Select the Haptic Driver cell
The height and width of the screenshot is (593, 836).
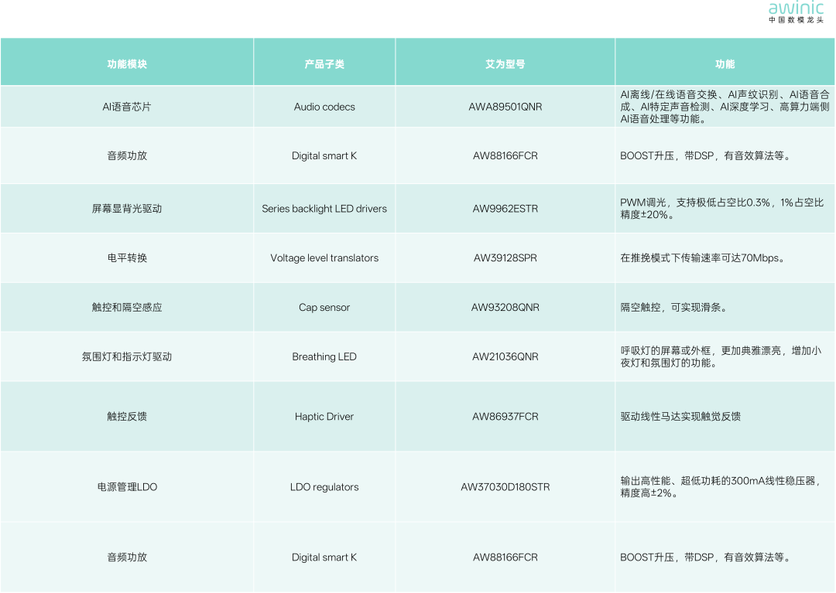(x=324, y=416)
